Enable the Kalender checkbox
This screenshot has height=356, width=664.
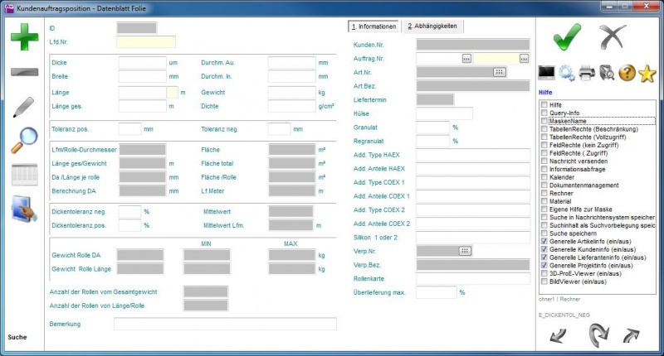pyautogui.click(x=544, y=177)
